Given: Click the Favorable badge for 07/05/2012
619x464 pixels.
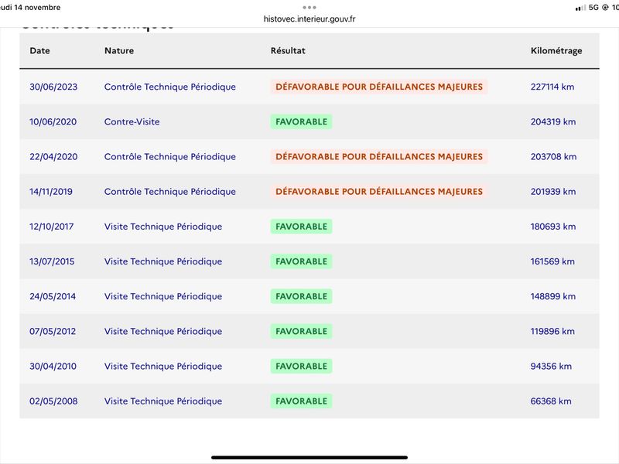Looking at the screenshot, I should [301, 331].
